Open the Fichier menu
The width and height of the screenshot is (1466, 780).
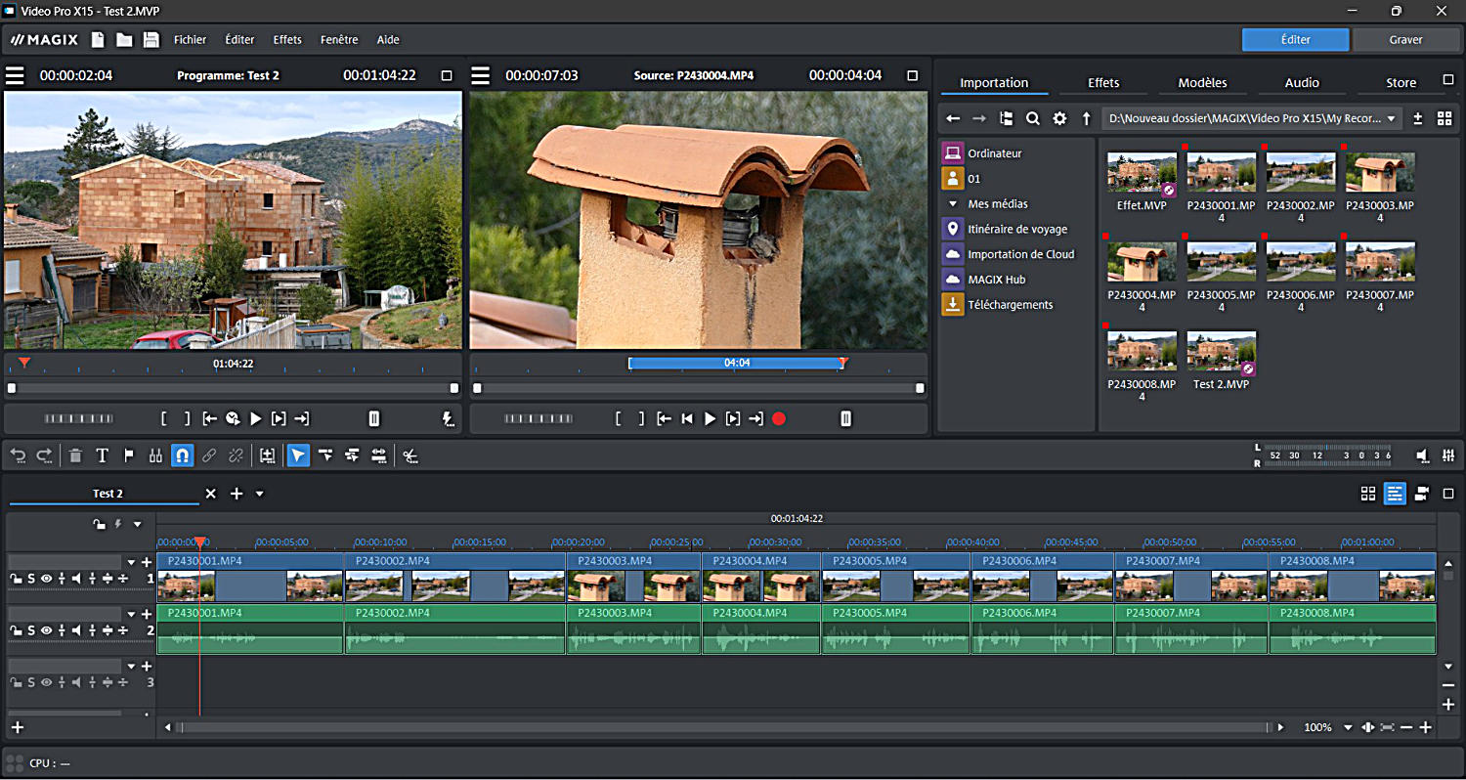pyautogui.click(x=191, y=40)
